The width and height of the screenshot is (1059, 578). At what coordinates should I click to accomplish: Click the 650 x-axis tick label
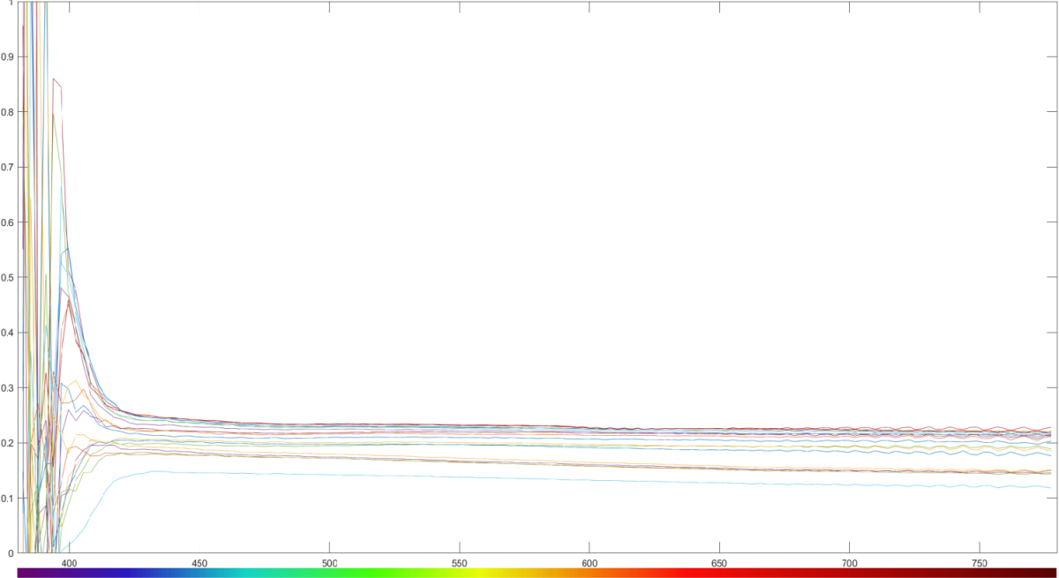[719, 563]
